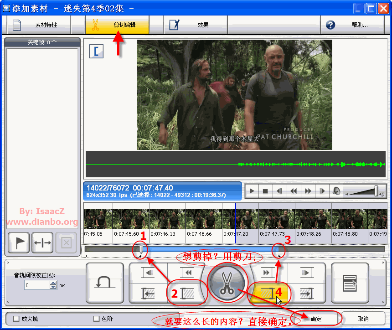Screen dimensions: 392x330
Task: Click the 音轨间隙校正 ms input field
Action: click(x=37, y=285)
